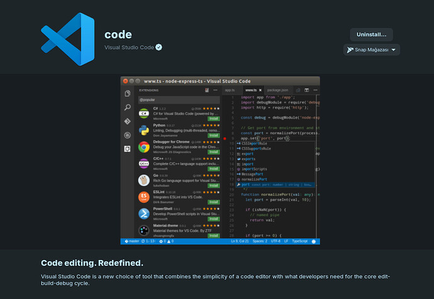Click the ESLint extension icon

pos(144,197)
